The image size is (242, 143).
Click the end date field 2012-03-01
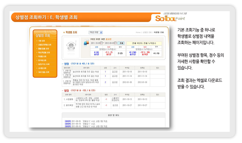tap(109, 43)
